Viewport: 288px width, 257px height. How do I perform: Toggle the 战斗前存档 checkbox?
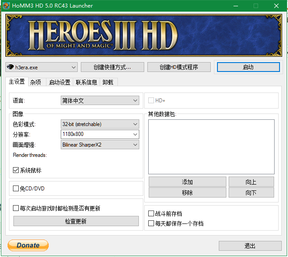(x=151, y=214)
